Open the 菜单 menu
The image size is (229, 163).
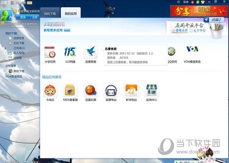(186, 2)
